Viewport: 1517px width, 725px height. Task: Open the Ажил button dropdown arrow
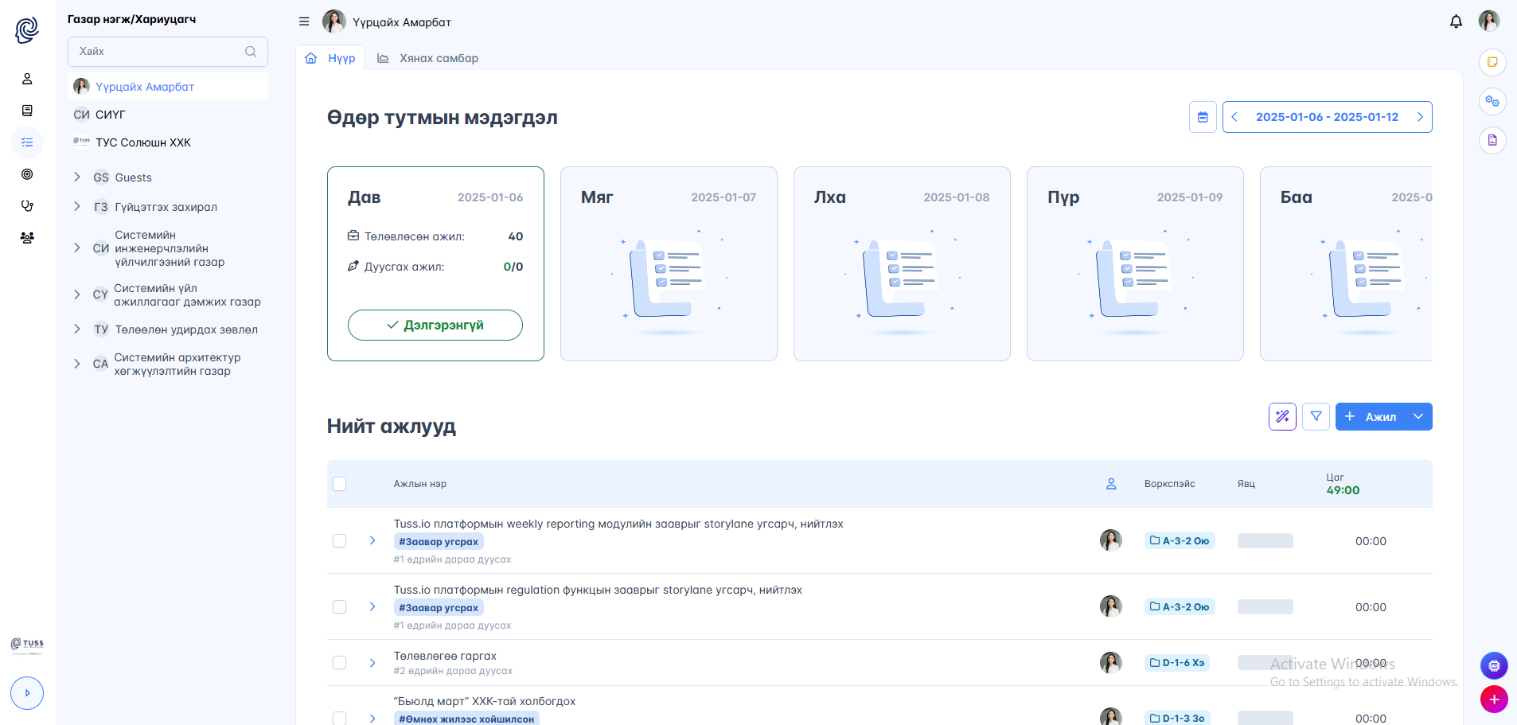coord(1418,416)
